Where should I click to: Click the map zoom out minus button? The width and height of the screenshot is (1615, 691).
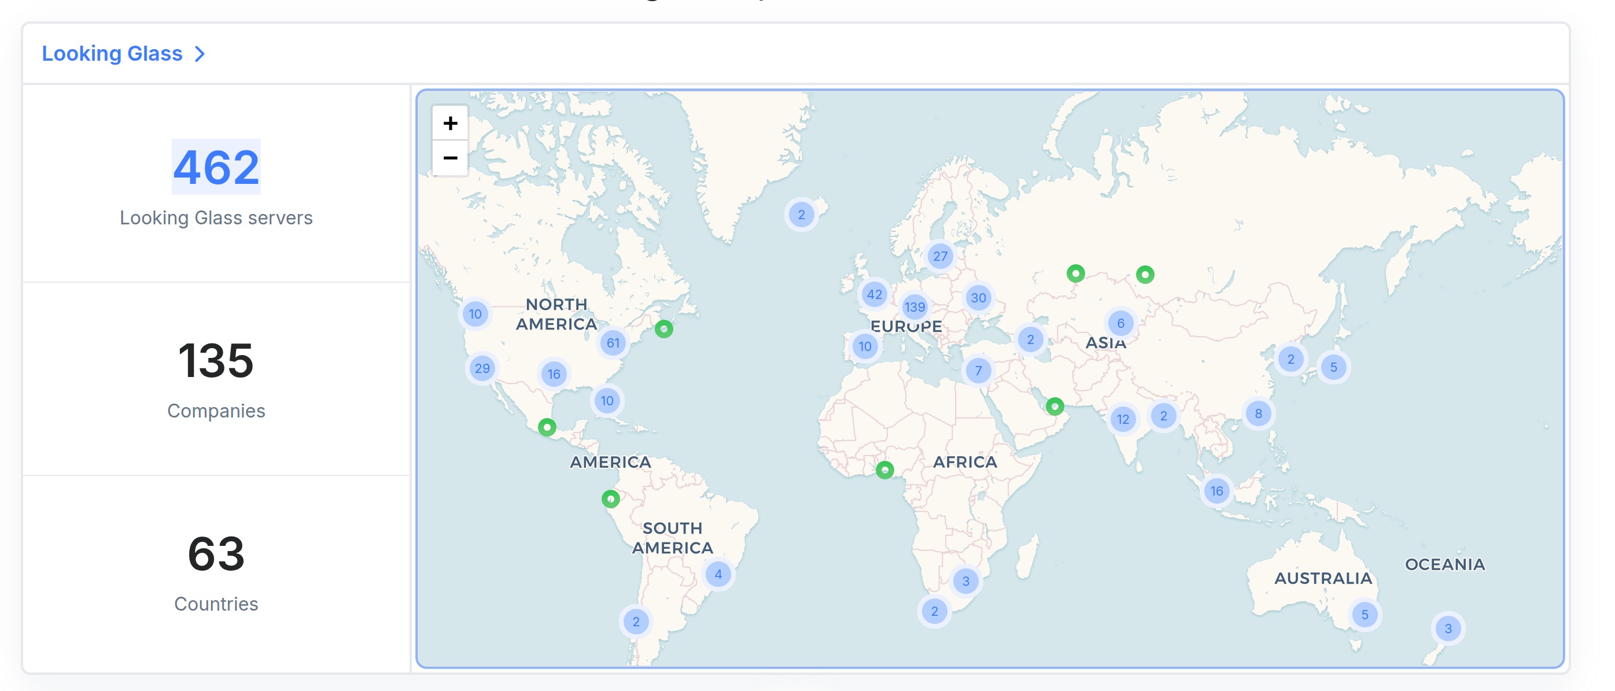(449, 158)
